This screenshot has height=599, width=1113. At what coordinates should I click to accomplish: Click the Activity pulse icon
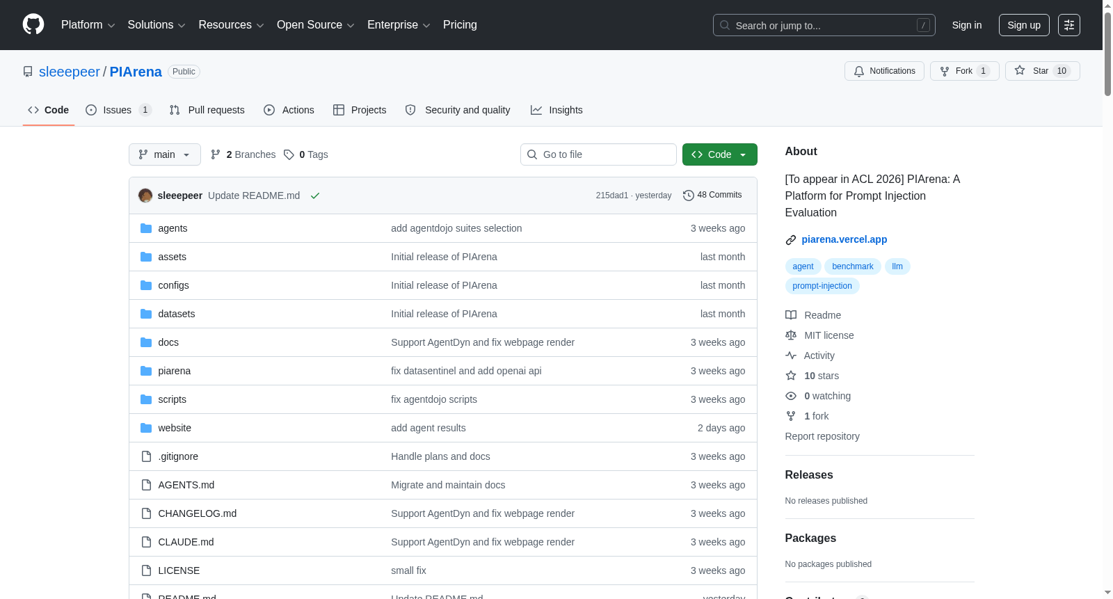[x=791, y=356]
